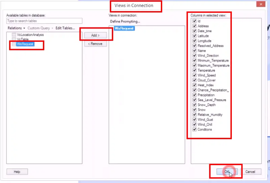The height and width of the screenshot is (183, 270).
Task: Click the < Remove button
Action: click(x=96, y=44)
